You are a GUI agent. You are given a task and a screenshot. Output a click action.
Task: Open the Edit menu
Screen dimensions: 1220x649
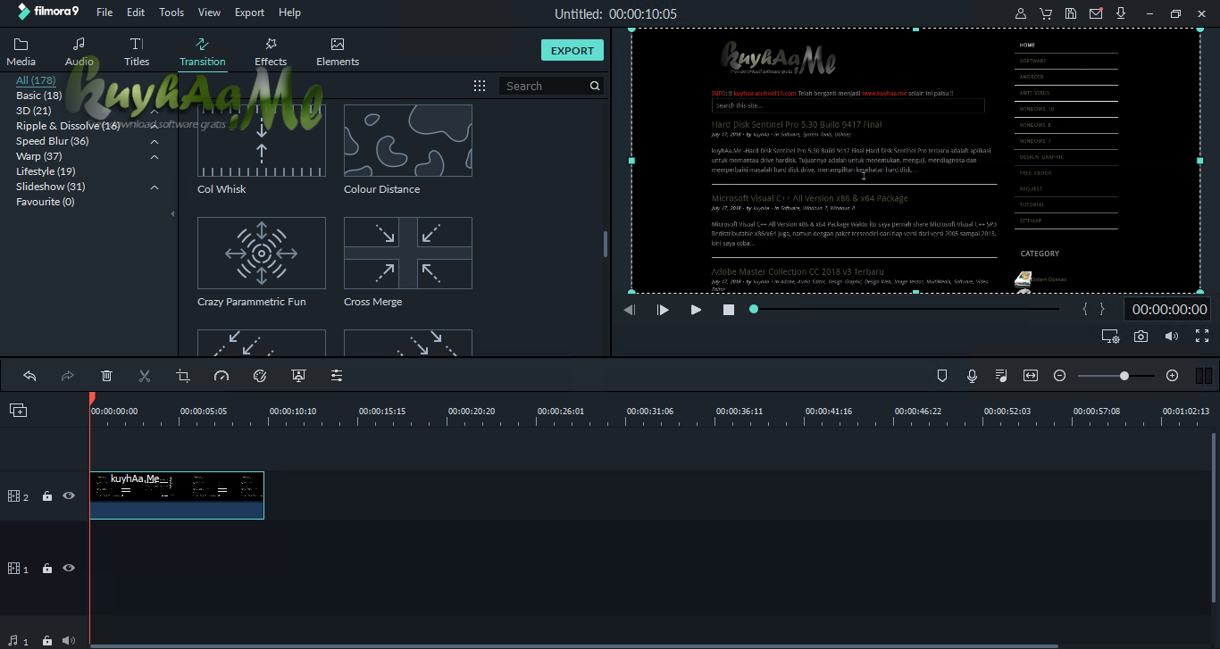click(x=136, y=12)
